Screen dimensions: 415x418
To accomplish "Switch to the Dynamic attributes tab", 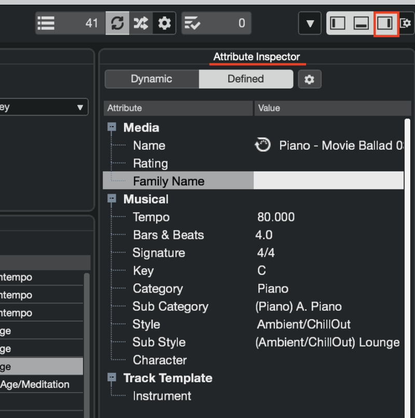I will click(151, 79).
